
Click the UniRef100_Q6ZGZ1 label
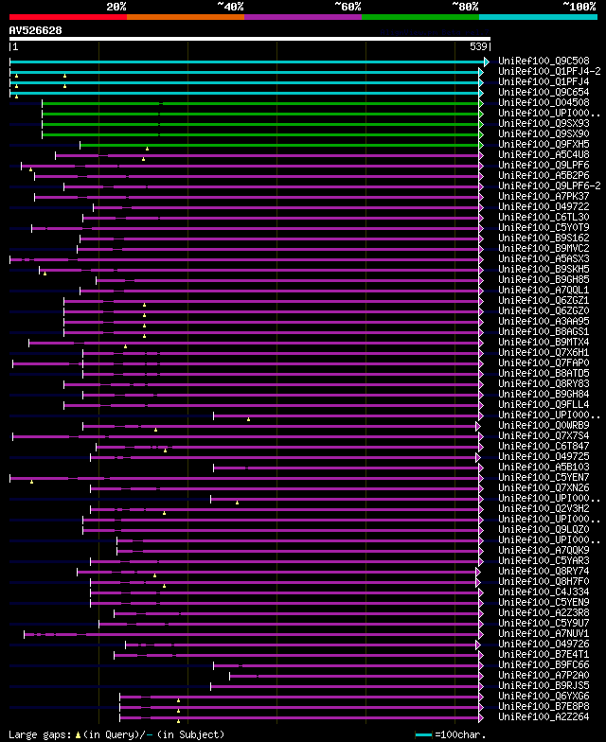tap(544, 301)
